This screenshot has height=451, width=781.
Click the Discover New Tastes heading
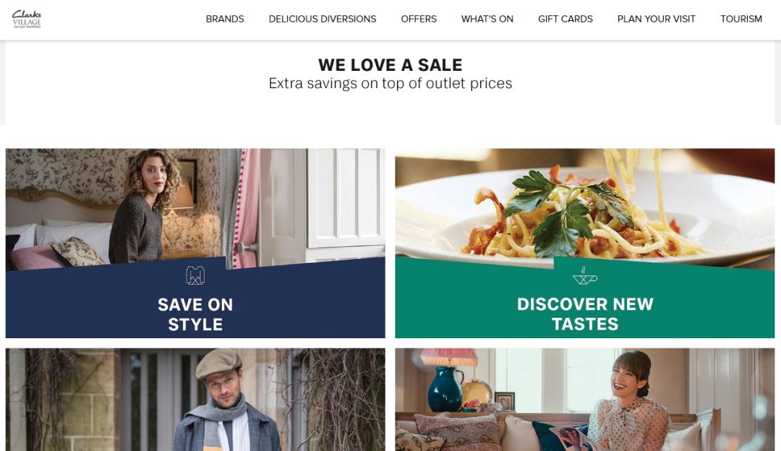click(x=585, y=314)
